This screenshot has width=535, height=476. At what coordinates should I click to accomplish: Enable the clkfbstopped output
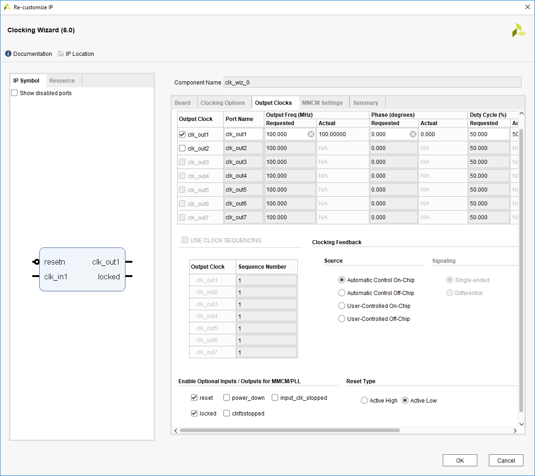[226, 413]
